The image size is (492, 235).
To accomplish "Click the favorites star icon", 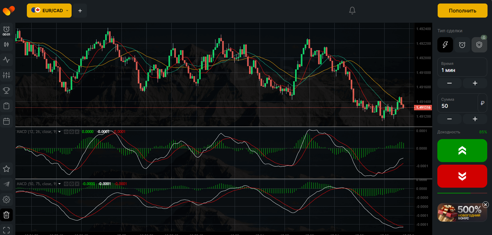I will (6, 169).
